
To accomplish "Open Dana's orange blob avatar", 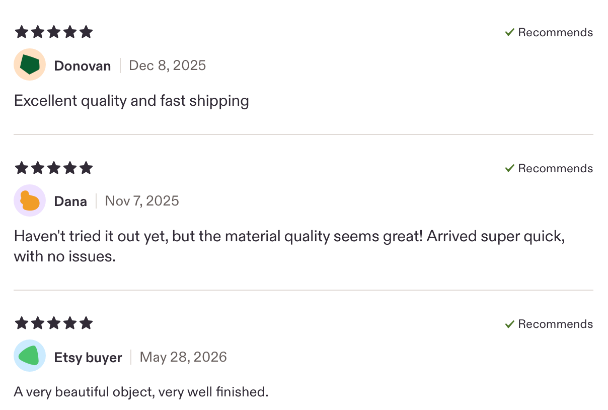I will 30,200.
